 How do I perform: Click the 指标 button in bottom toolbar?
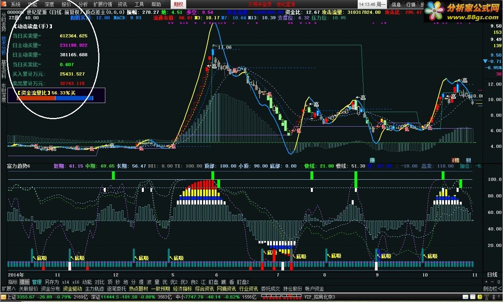(13, 282)
